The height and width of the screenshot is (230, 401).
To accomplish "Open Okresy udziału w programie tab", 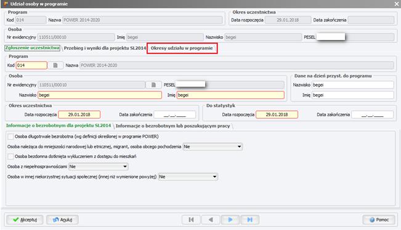I will 182,48.
